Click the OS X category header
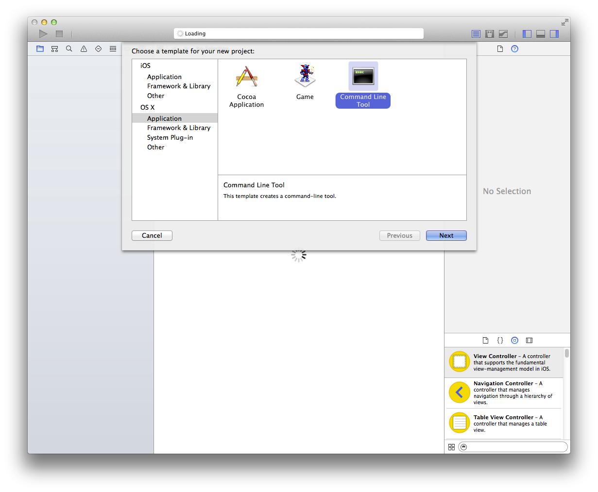Screen dimensions: 598x492 click(147, 107)
